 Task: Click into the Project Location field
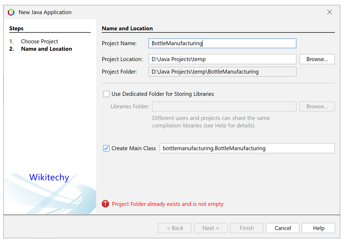point(222,59)
